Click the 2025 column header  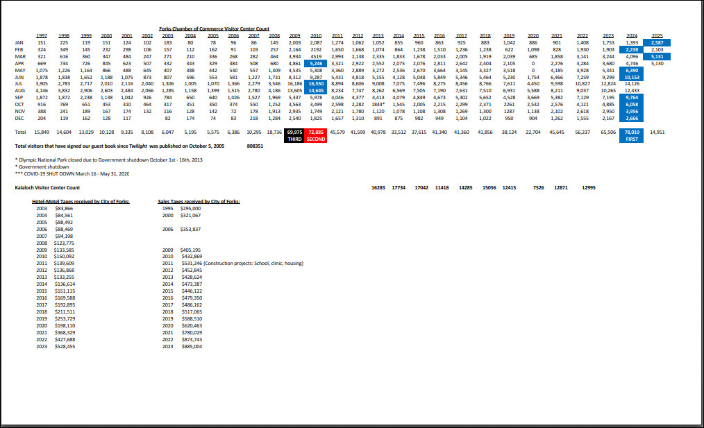pos(657,36)
